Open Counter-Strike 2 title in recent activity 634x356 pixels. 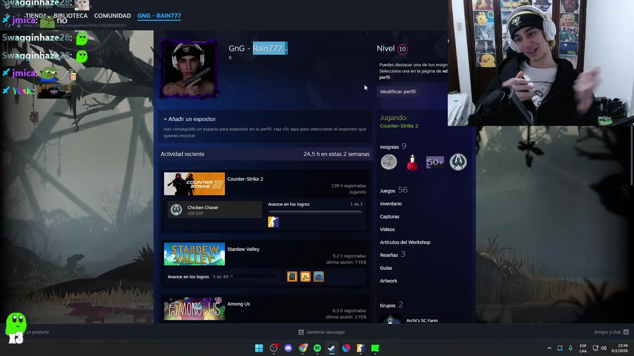[x=245, y=179]
